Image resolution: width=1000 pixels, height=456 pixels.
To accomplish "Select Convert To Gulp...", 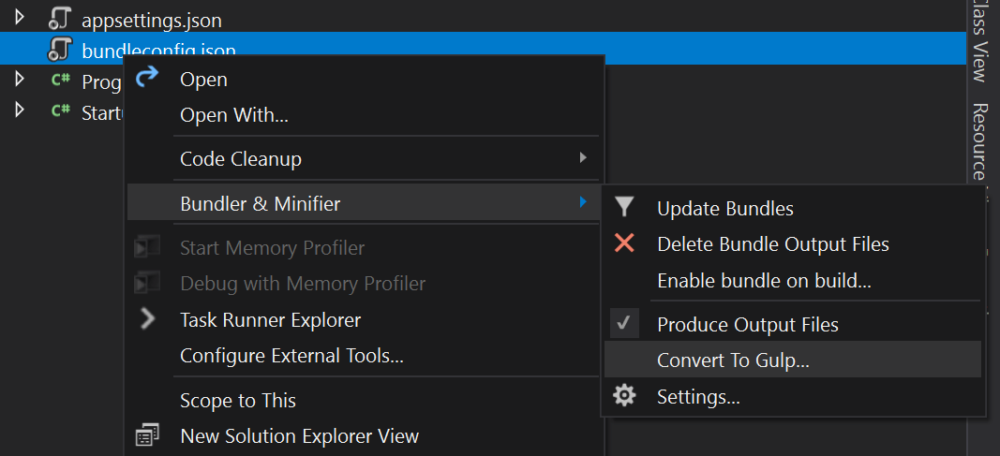I will tap(793, 360).
